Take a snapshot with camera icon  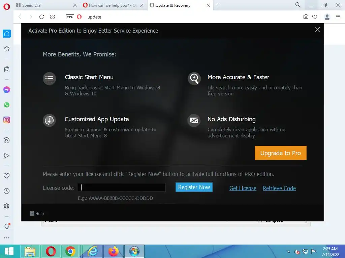pyautogui.click(x=306, y=17)
